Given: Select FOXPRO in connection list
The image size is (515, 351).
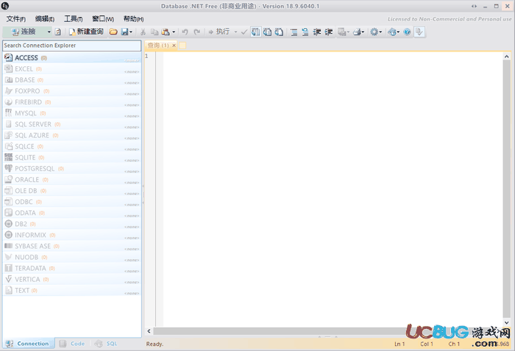Looking at the screenshot, I should (x=72, y=91).
